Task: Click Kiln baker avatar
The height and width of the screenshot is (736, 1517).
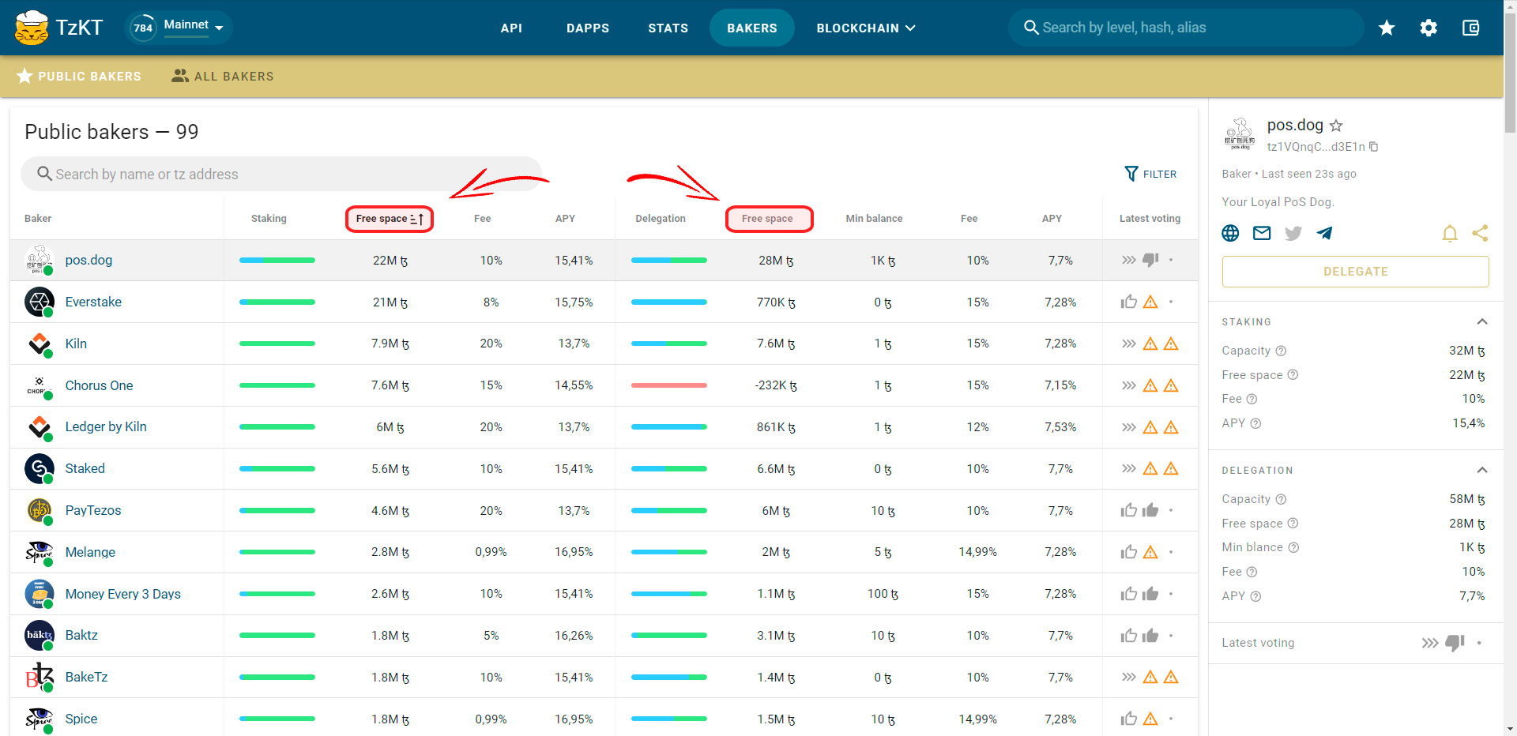Action: [x=40, y=344]
